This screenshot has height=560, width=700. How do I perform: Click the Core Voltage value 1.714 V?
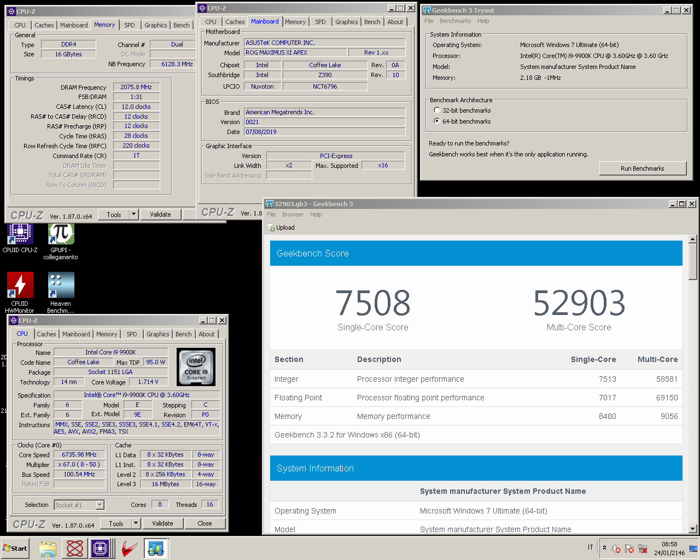coord(148,382)
